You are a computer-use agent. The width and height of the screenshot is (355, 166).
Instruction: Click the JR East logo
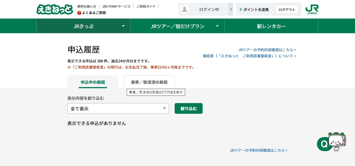coord(312,9)
